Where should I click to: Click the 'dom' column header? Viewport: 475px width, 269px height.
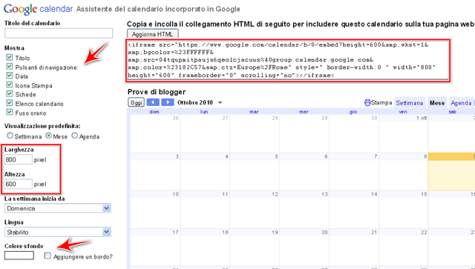(154, 112)
